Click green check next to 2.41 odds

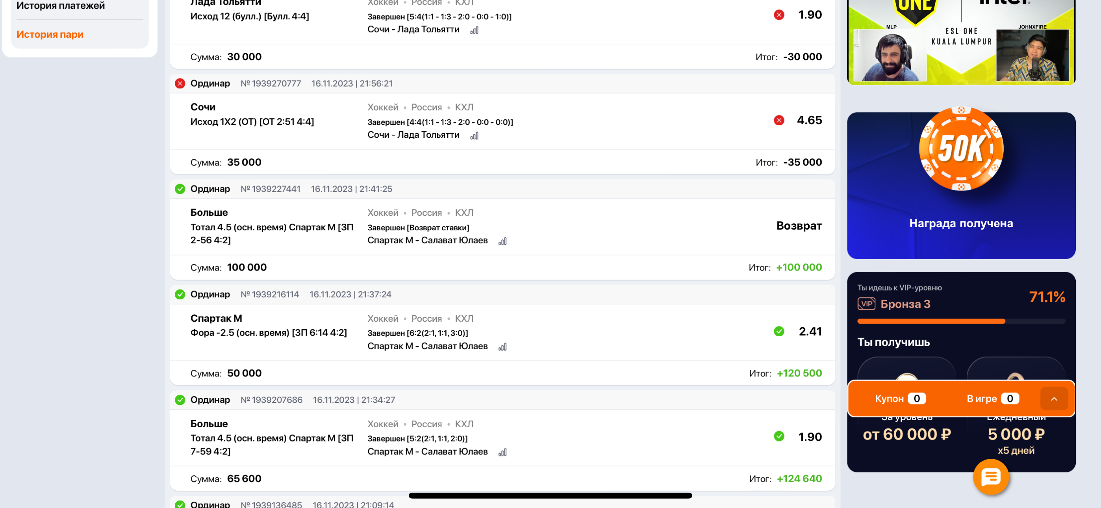click(x=779, y=332)
